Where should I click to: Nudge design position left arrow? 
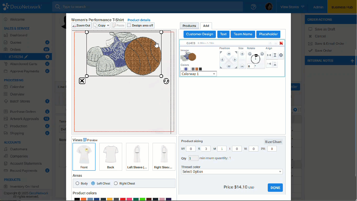222,59
